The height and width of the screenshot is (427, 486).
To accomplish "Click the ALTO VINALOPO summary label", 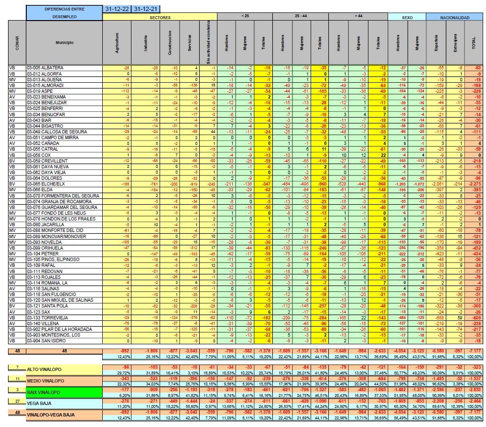I will point(64,370).
